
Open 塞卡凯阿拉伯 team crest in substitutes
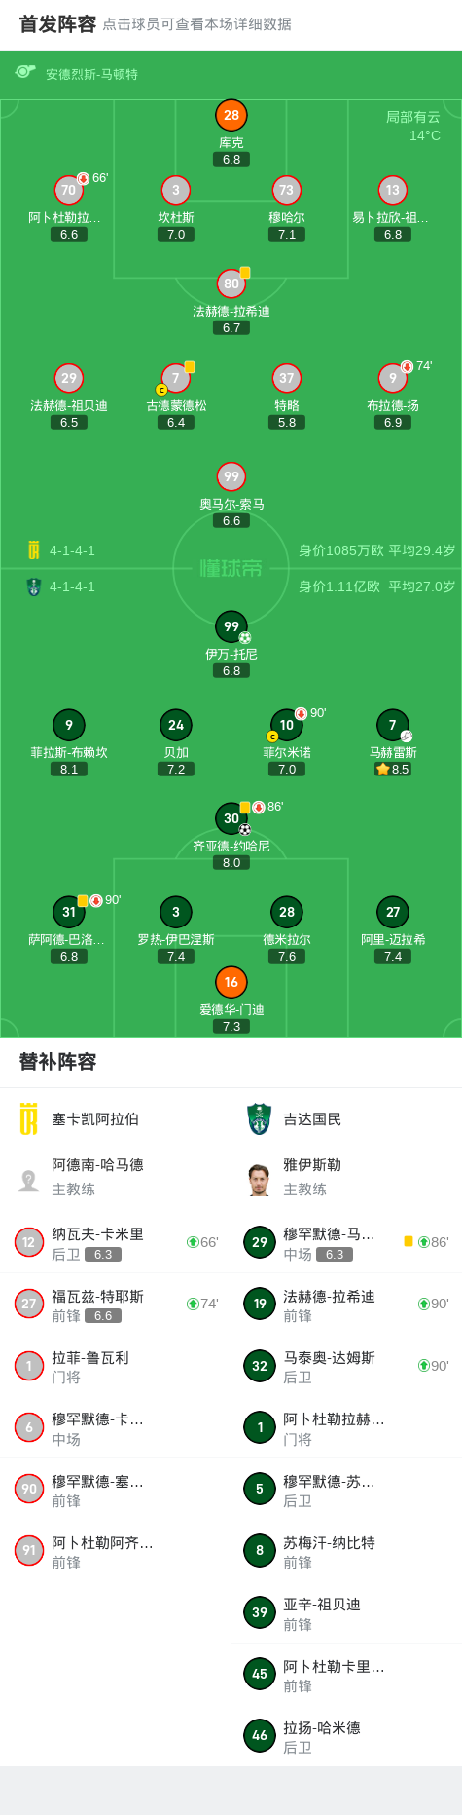(29, 1119)
